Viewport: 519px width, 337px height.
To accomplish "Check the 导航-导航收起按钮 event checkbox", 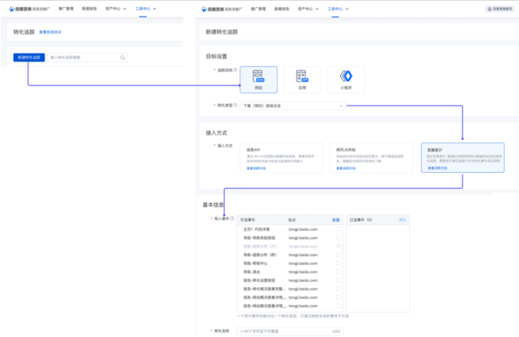I will pyautogui.click(x=338, y=237).
